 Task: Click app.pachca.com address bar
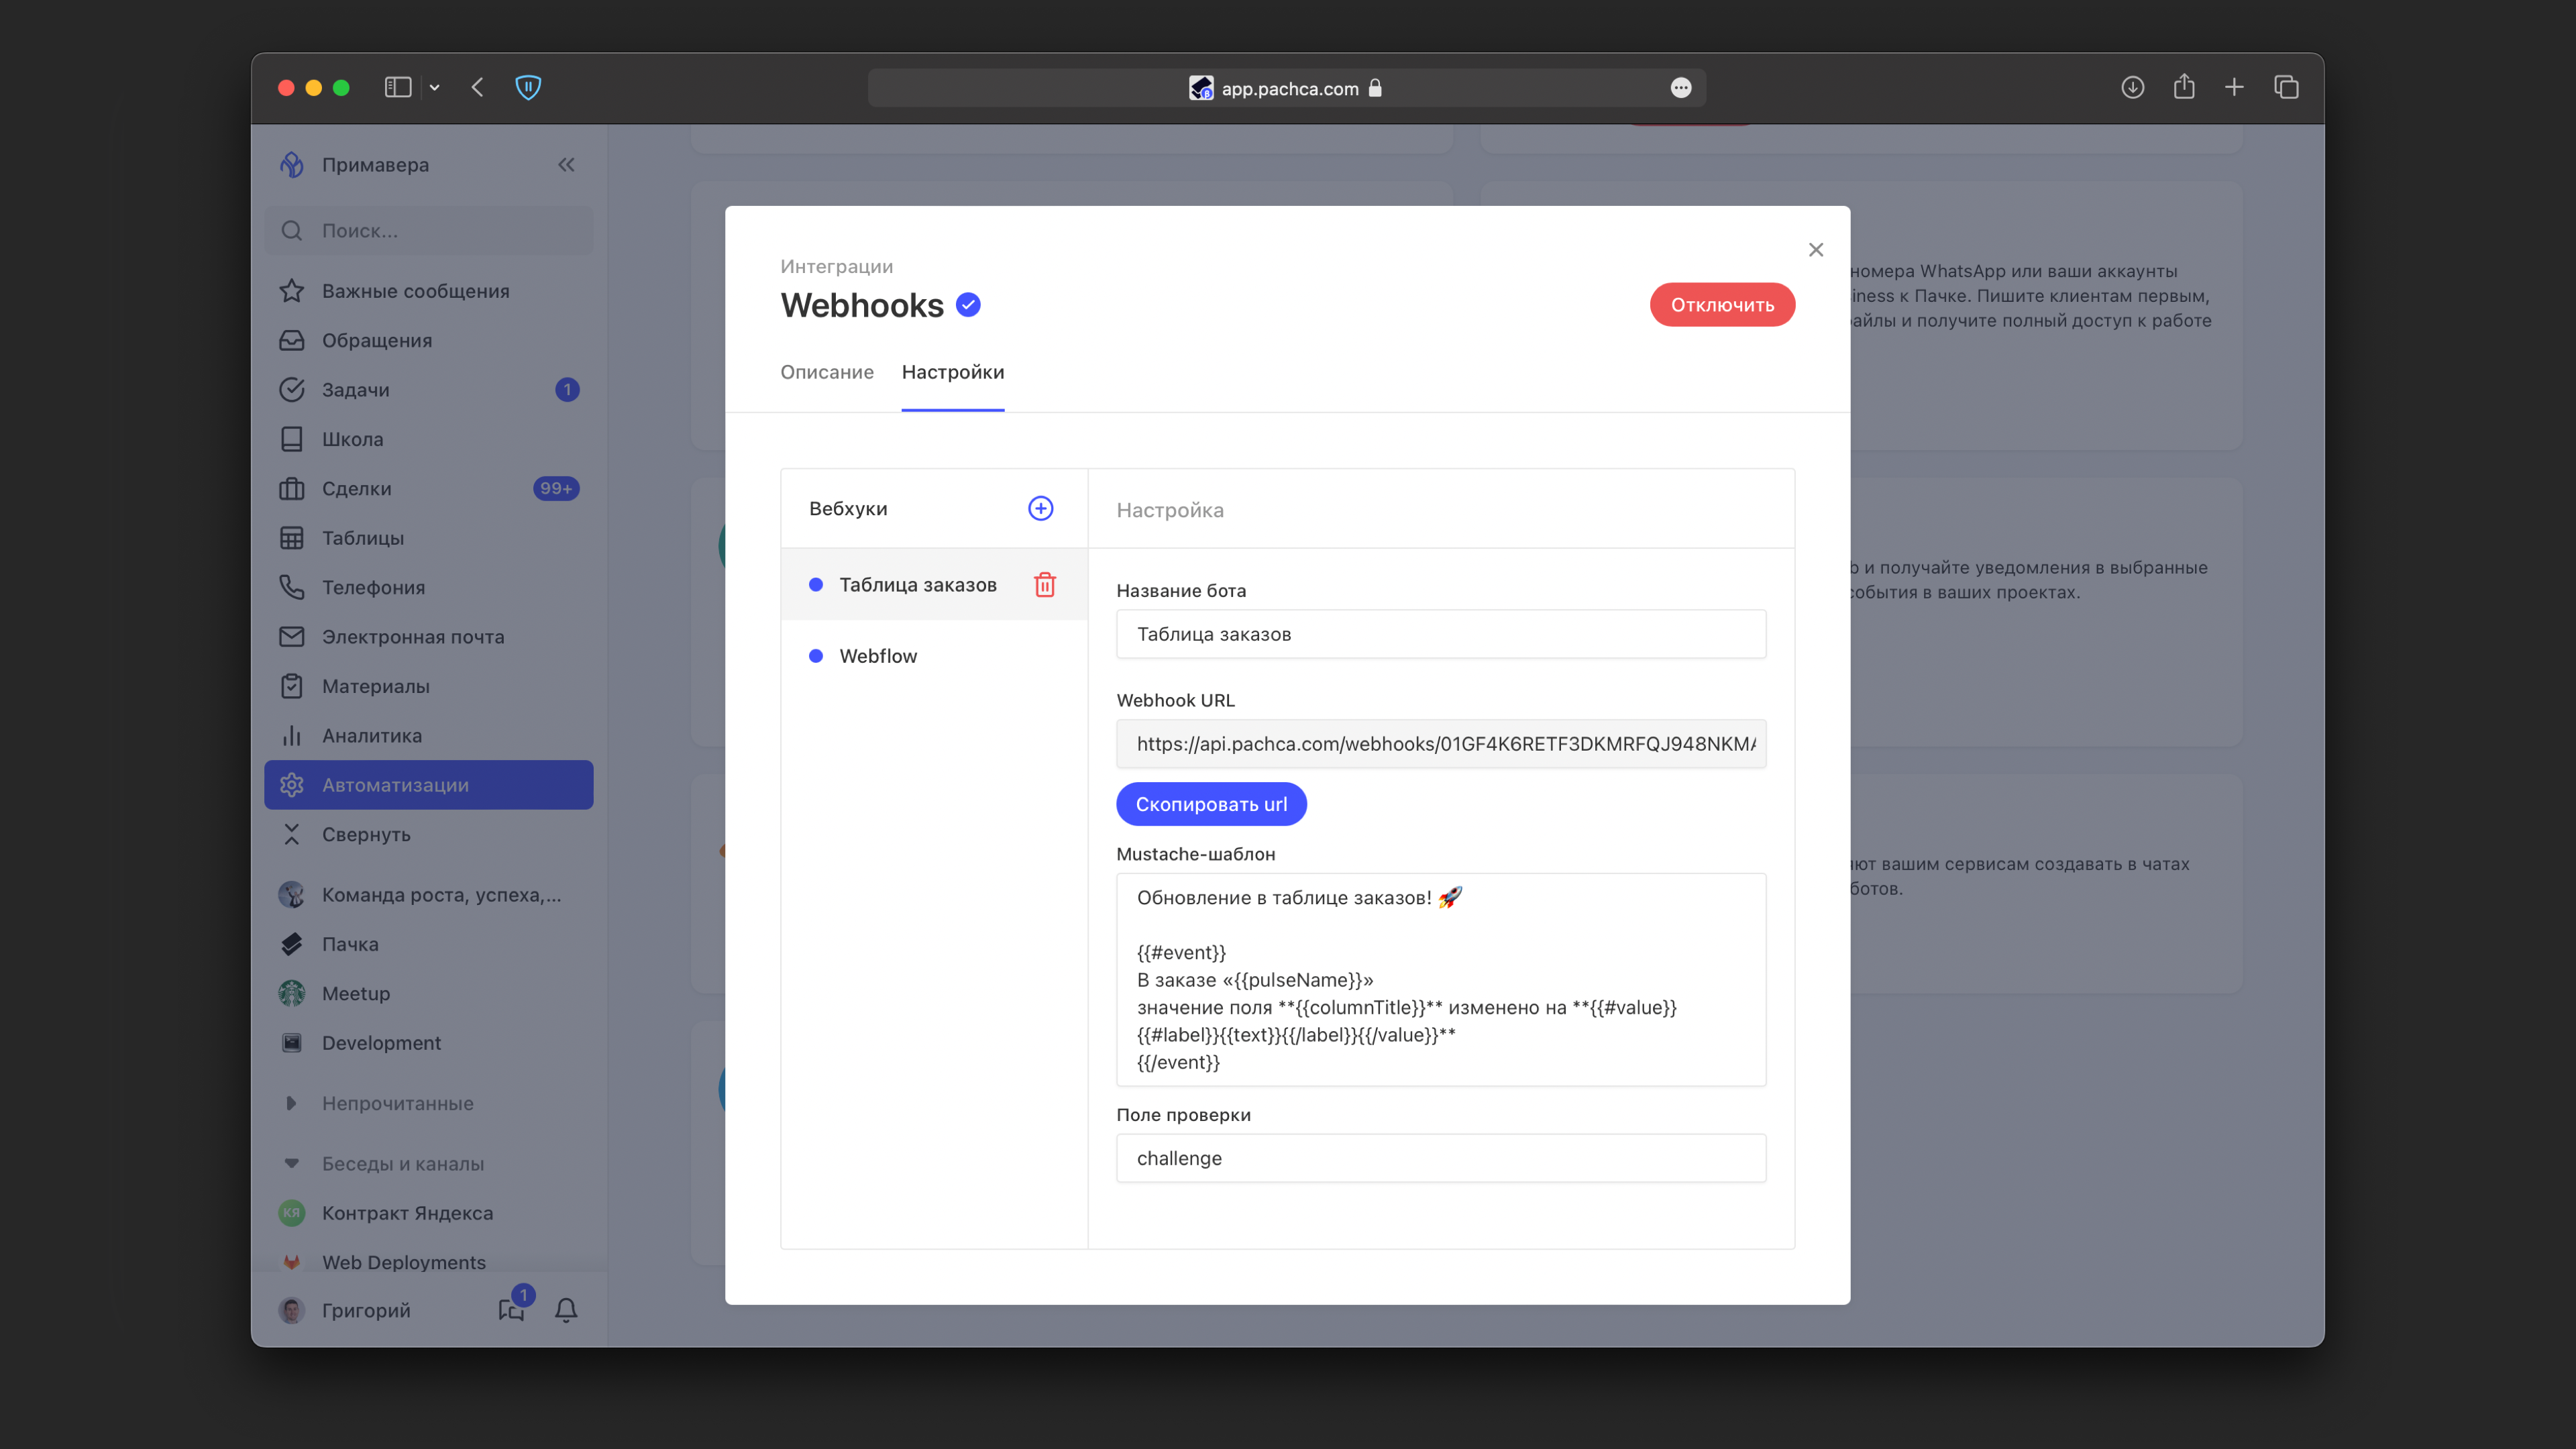1286,88
